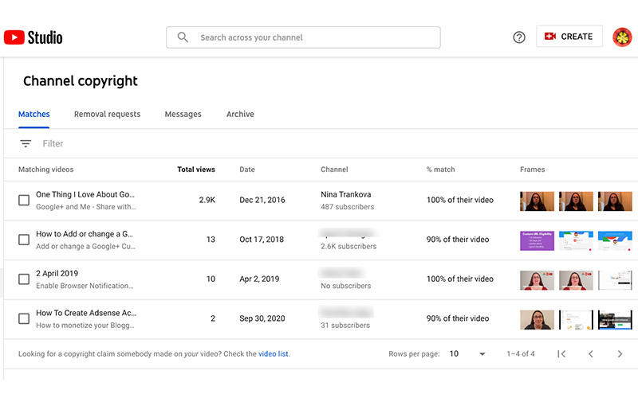
Task: Go to previous page arrow
Action: coord(591,353)
